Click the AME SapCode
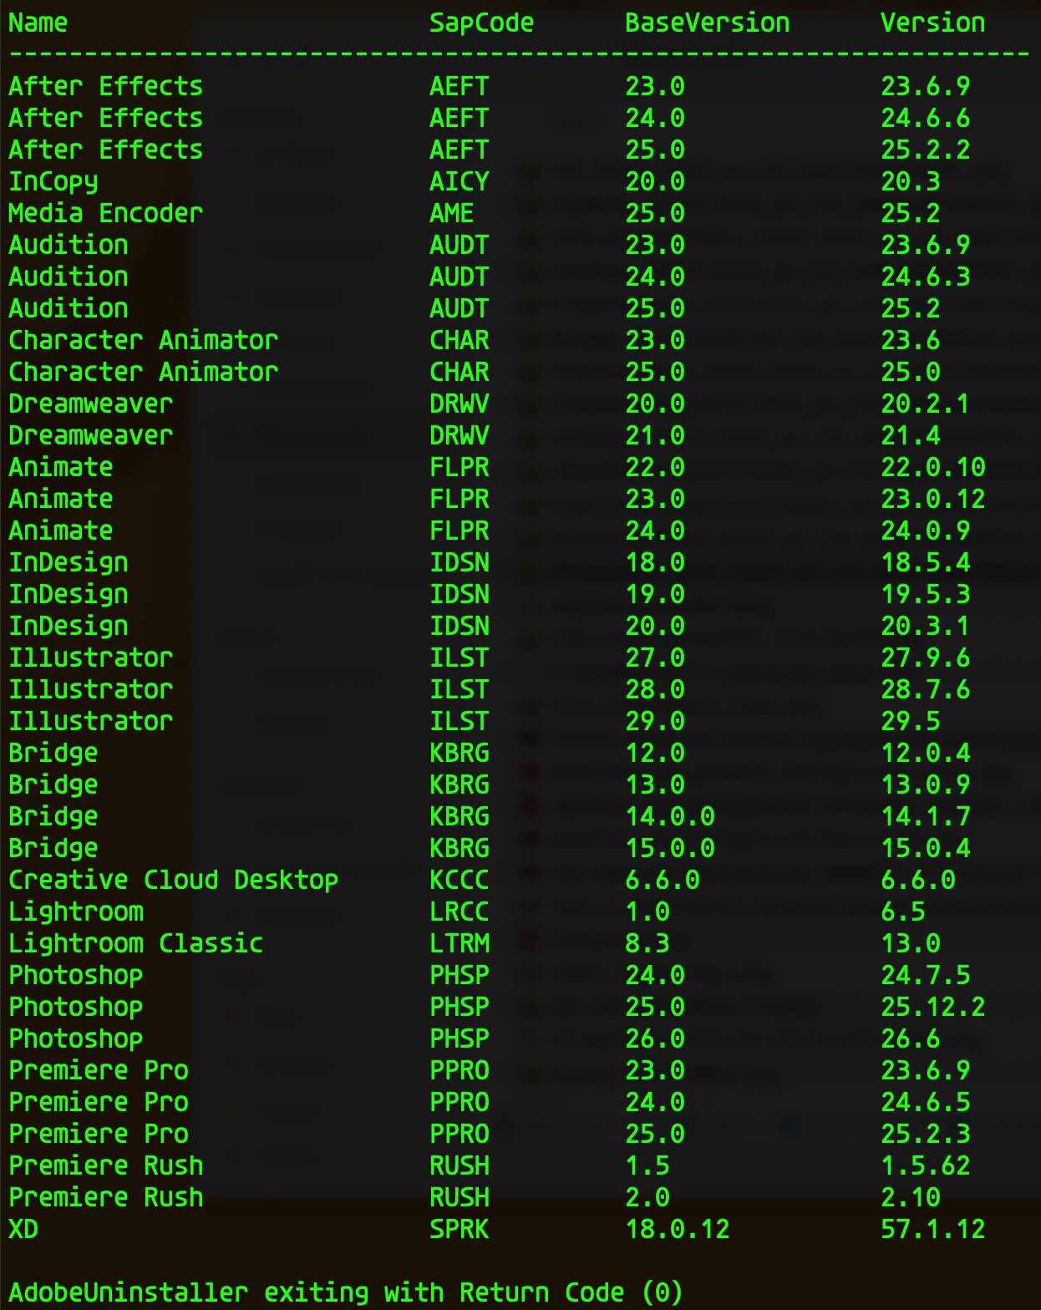 (451, 213)
